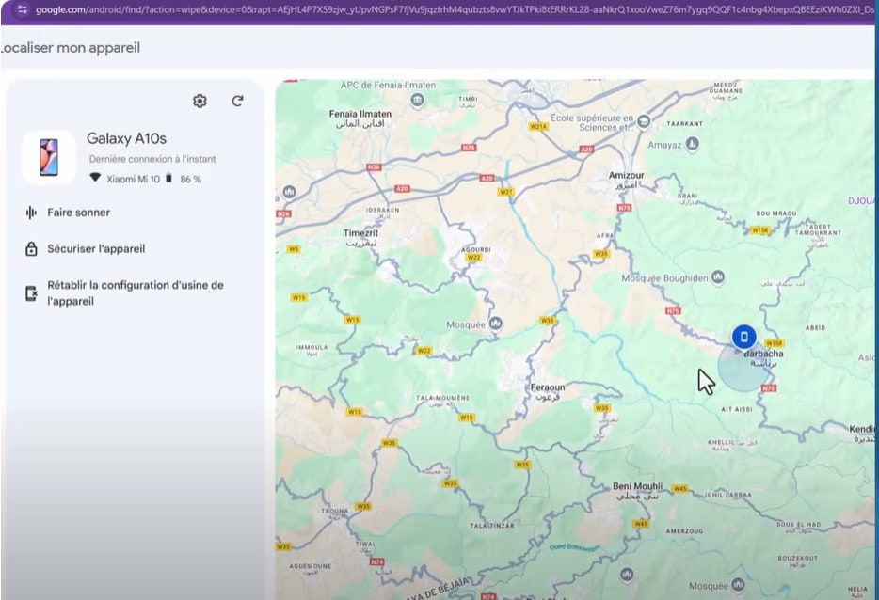Screen dimensions: 879x600
Task: Click the Mosquée Boughiden marker icon
Action: coord(718,276)
